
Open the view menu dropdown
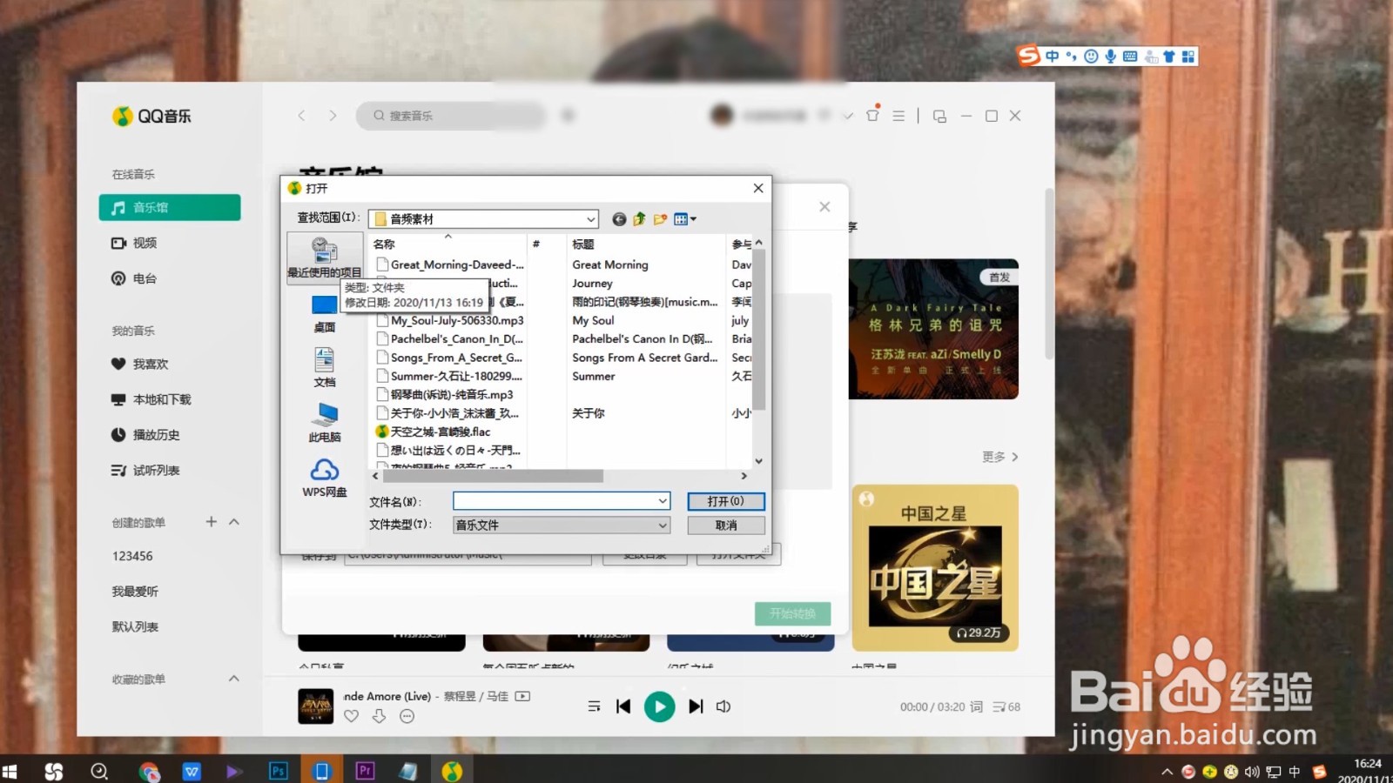(x=685, y=219)
